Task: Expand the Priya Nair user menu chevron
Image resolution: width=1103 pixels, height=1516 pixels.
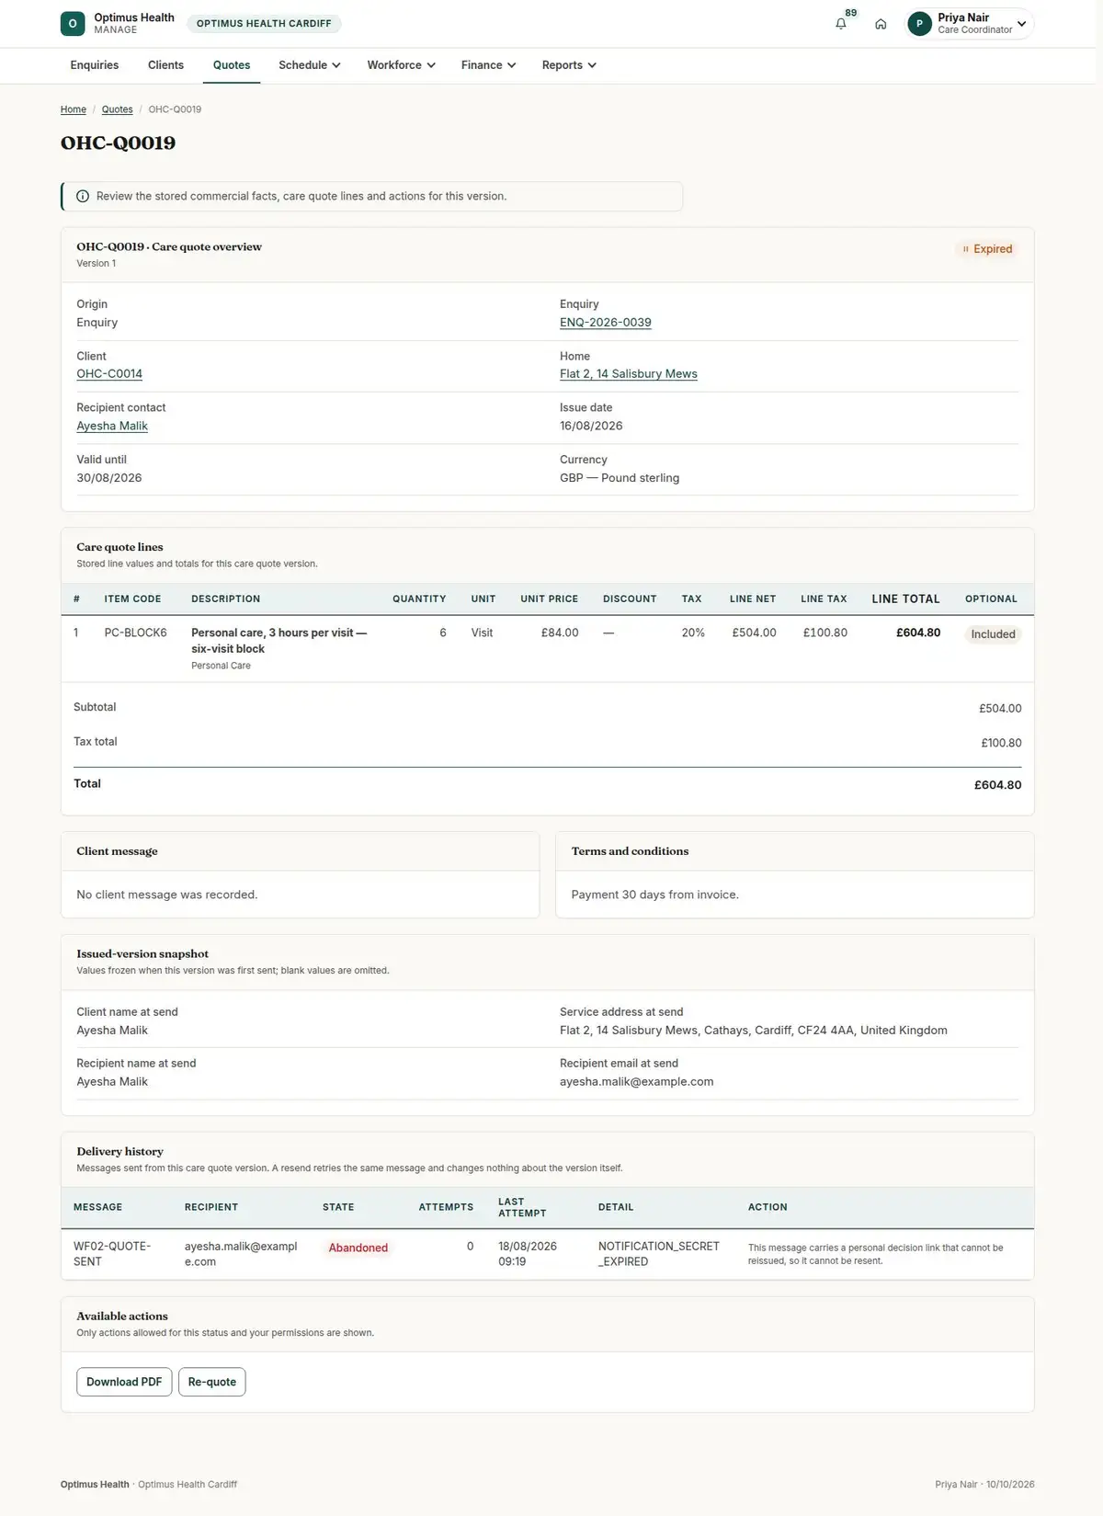Action: click(1021, 24)
